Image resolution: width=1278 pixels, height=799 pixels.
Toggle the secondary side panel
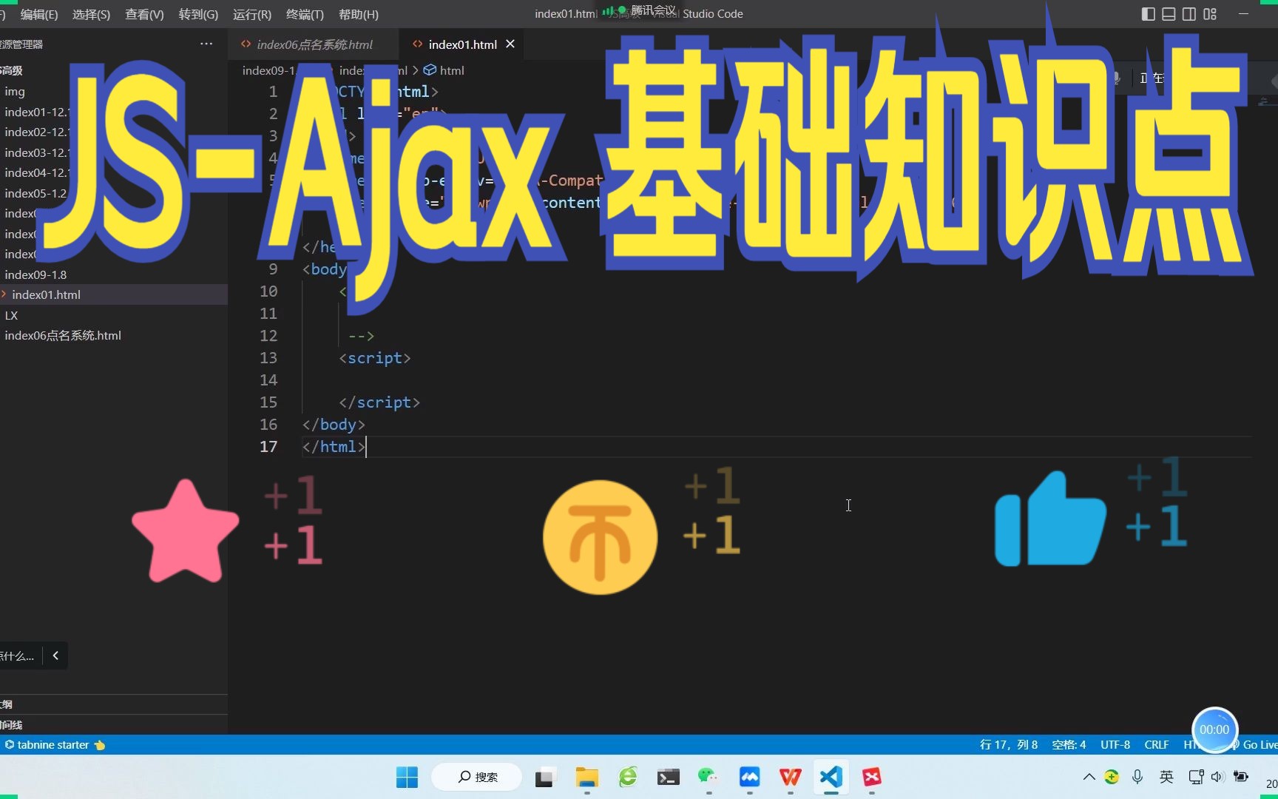tap(1189, 13)
